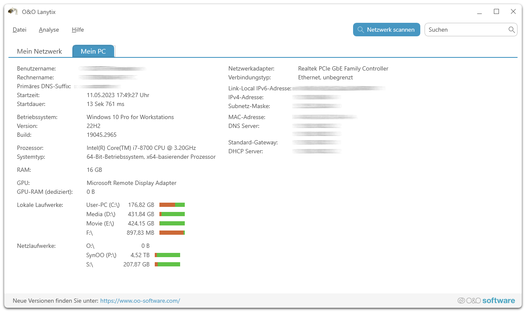Open the Hilfe menu
Image resolution: width=526 pixels, height=312 pixels.
tap(78, 30)
